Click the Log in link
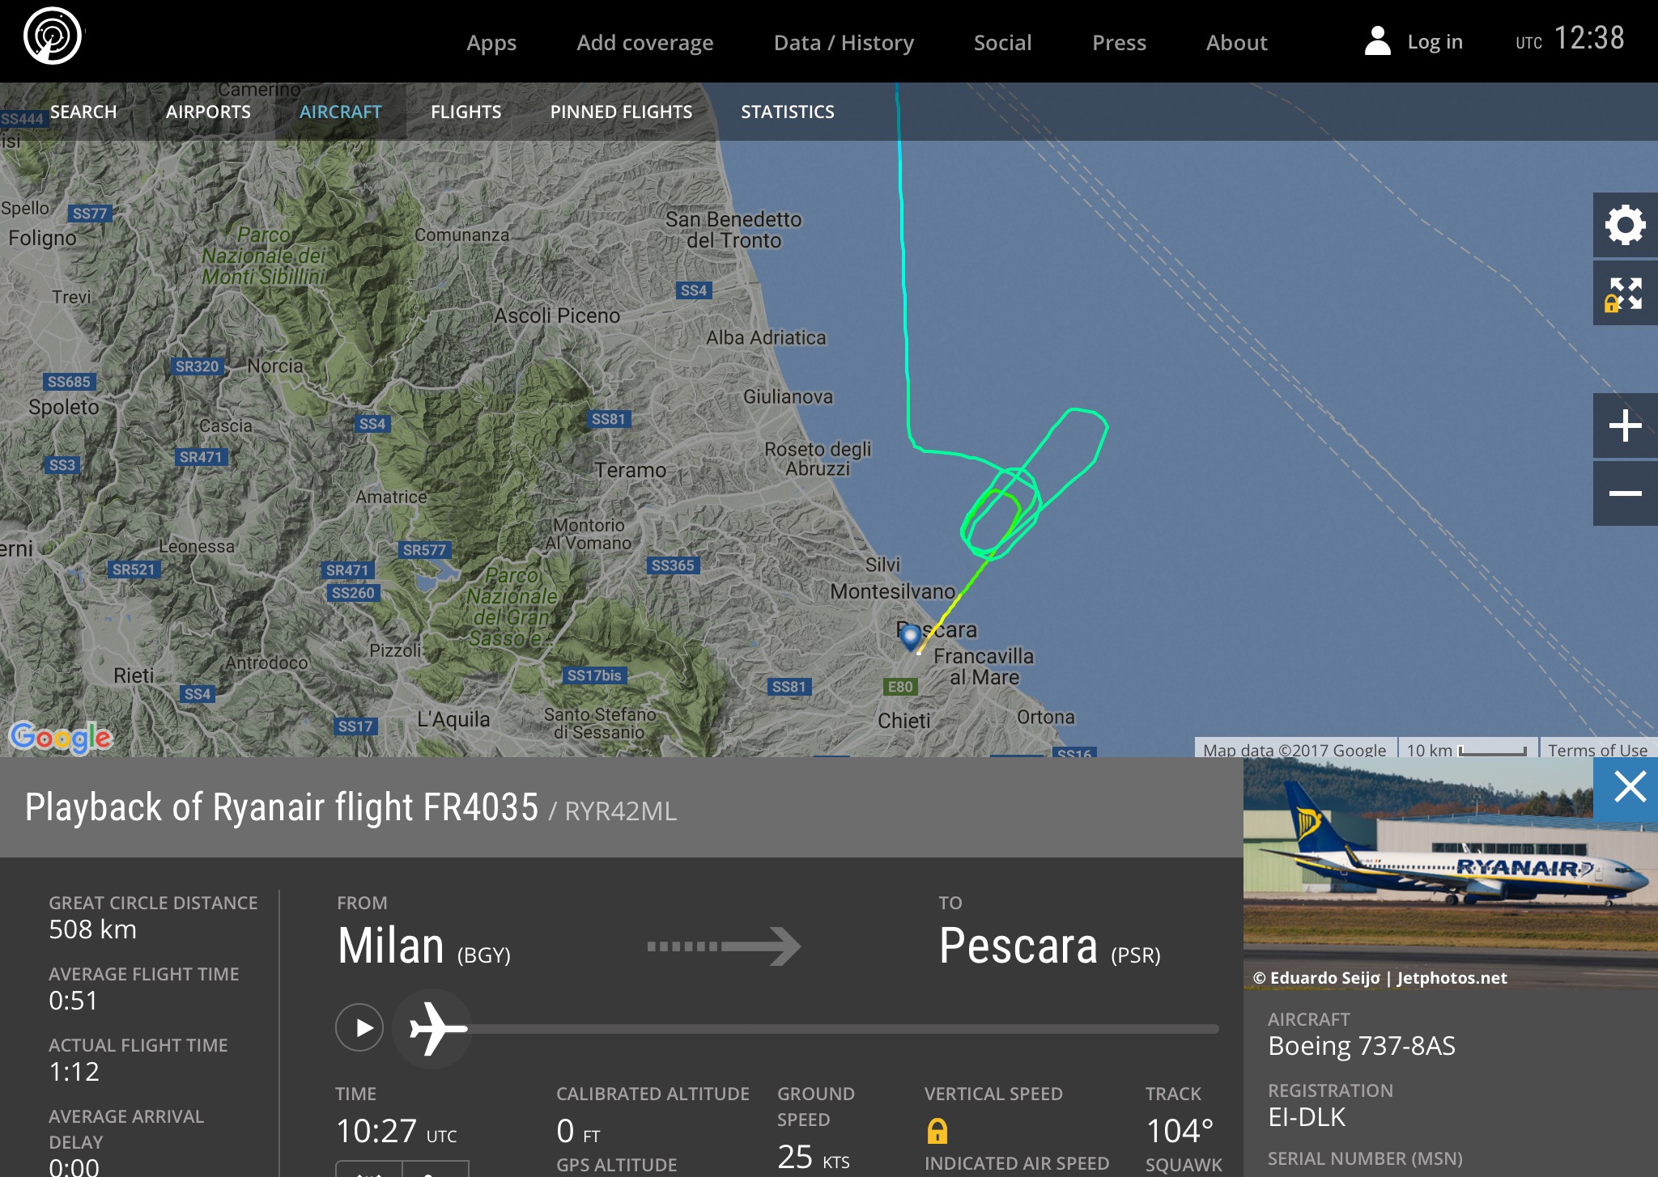This screenshot has width=1658, height=1177. click(x=1435, y=42)
